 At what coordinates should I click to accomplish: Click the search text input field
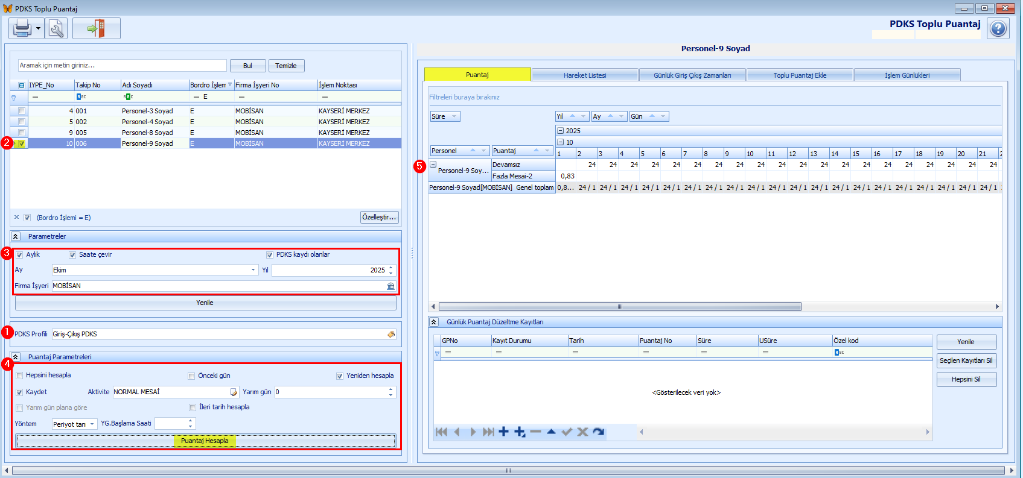(x=122, y=65)
